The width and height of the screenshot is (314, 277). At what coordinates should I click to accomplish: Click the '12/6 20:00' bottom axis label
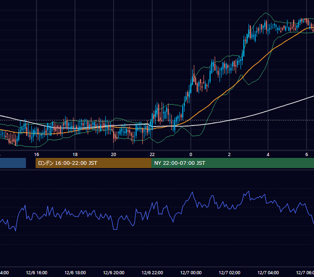(114, 272)
